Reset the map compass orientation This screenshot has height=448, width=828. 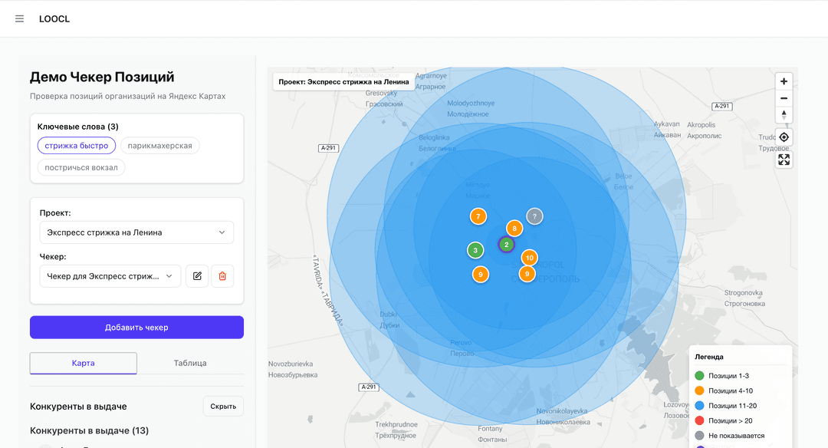tap(784, 115)
